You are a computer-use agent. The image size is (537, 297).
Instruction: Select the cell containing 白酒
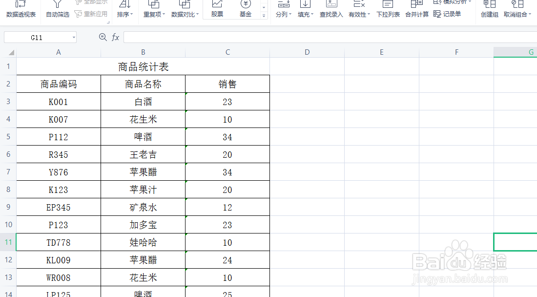143,101
